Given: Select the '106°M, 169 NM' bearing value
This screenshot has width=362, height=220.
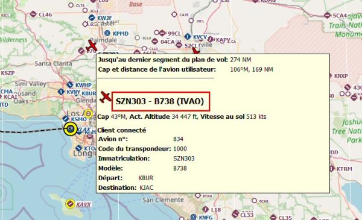Looking at the screenshot, I should (x=252, y=69).
